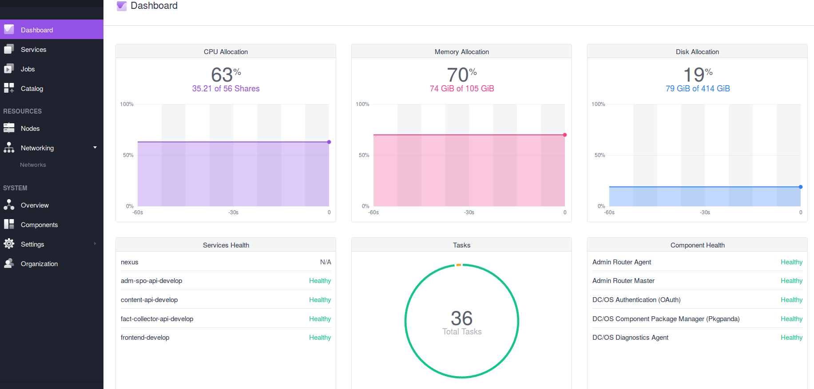The height and width of the screenshot is (389, 814).
Task: Open DC/OS Diagnostics Agent component
Action: [630, 338]
